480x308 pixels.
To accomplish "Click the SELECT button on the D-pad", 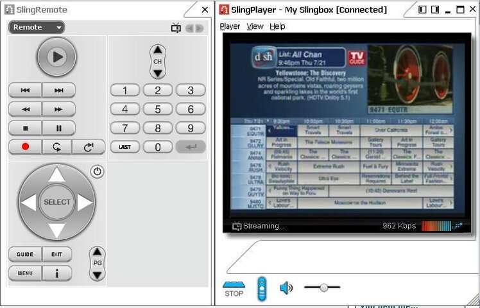I will pyautogui.click(x=56, y=202).
